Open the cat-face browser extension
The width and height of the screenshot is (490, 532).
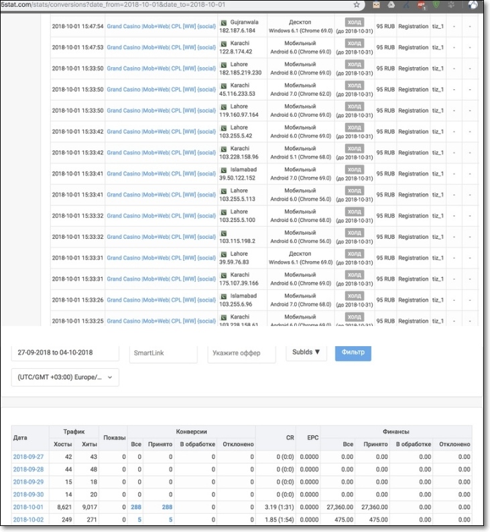376,5
